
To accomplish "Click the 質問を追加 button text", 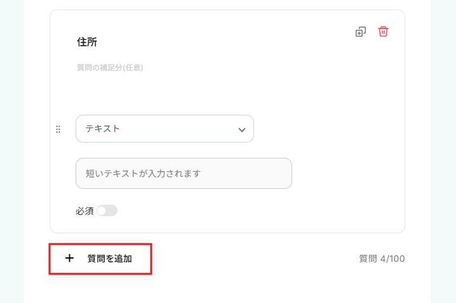I will tap(109, 259).
